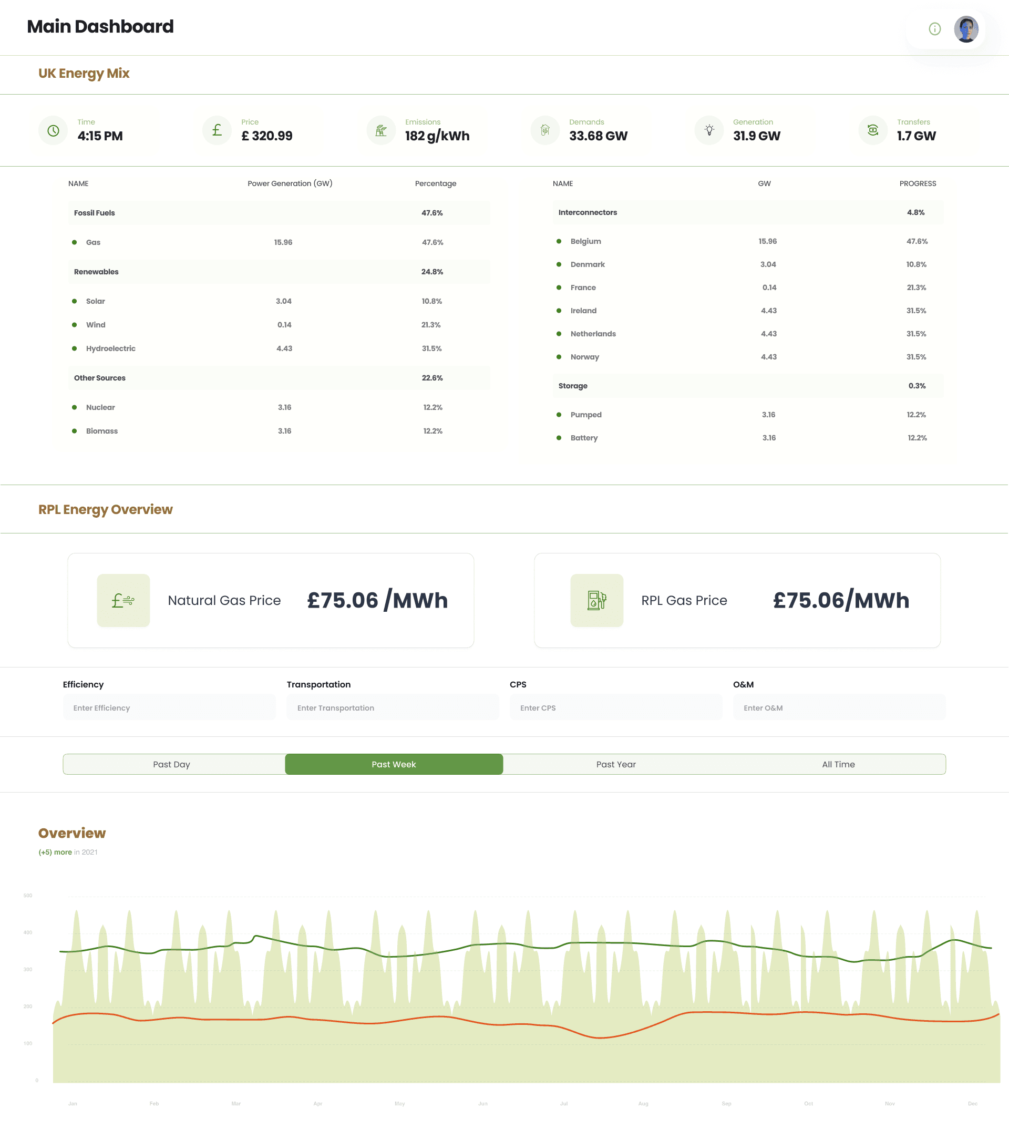
Task: Select the Past Year tab
Action: (x=615, y=764)
